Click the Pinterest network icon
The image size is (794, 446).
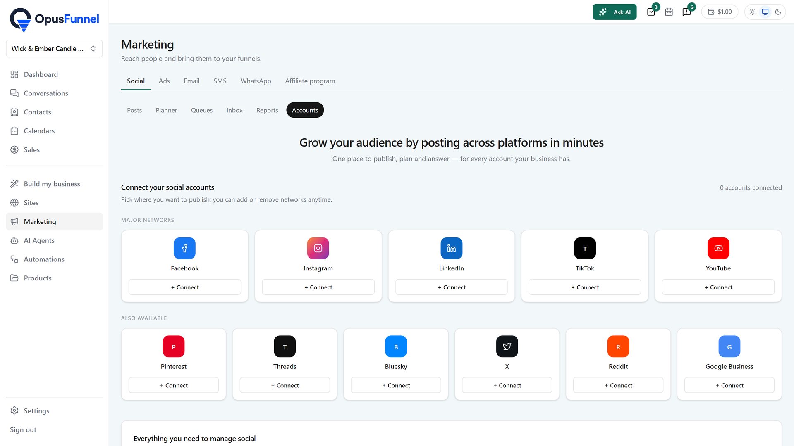tap(174, 346)
